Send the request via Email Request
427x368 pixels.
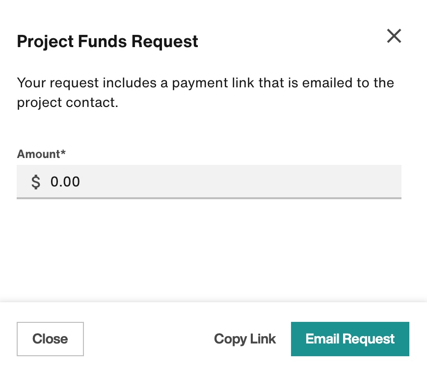[x=350, y=339]
